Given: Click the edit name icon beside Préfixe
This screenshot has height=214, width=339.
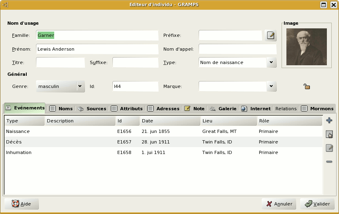Looking at the screenshot, I should 271,36.
